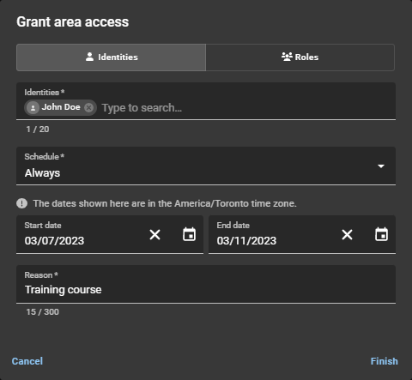
Task: Click John Doe avatar icon
Action: point(33,108)
